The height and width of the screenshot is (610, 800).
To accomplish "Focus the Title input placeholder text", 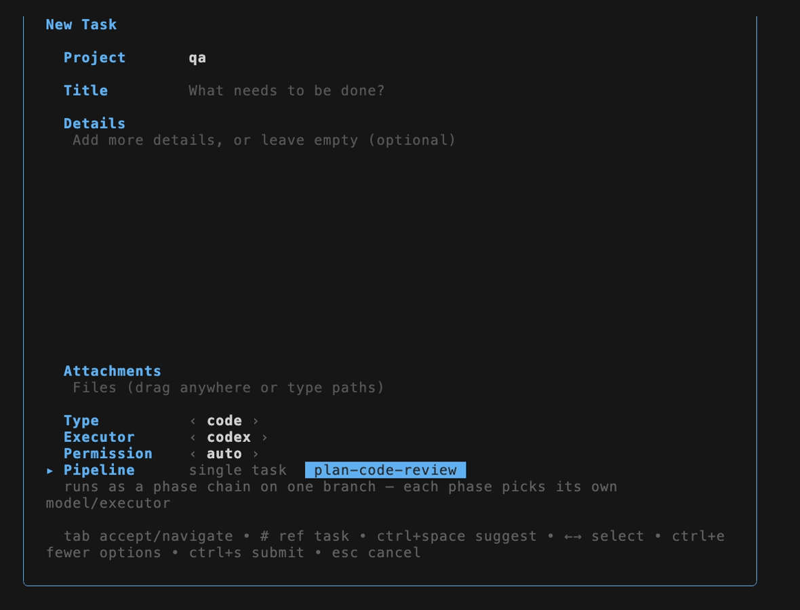I will click(286, 91).
